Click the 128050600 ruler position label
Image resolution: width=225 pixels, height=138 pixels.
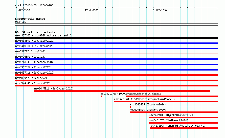pyautogui.click(x=92, y=10)
